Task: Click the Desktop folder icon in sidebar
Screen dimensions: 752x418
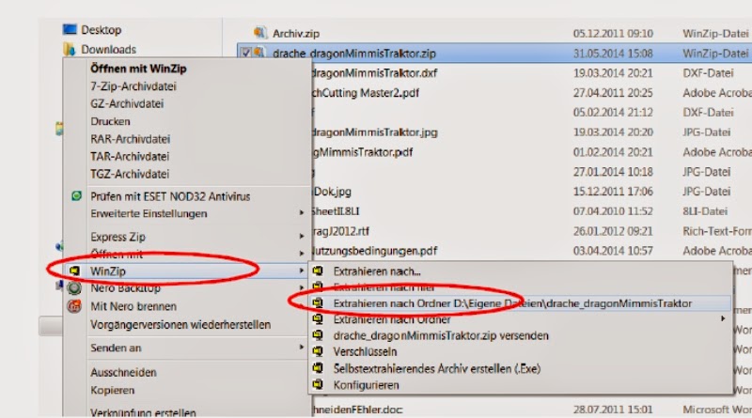Action: (x=70, y=30)
